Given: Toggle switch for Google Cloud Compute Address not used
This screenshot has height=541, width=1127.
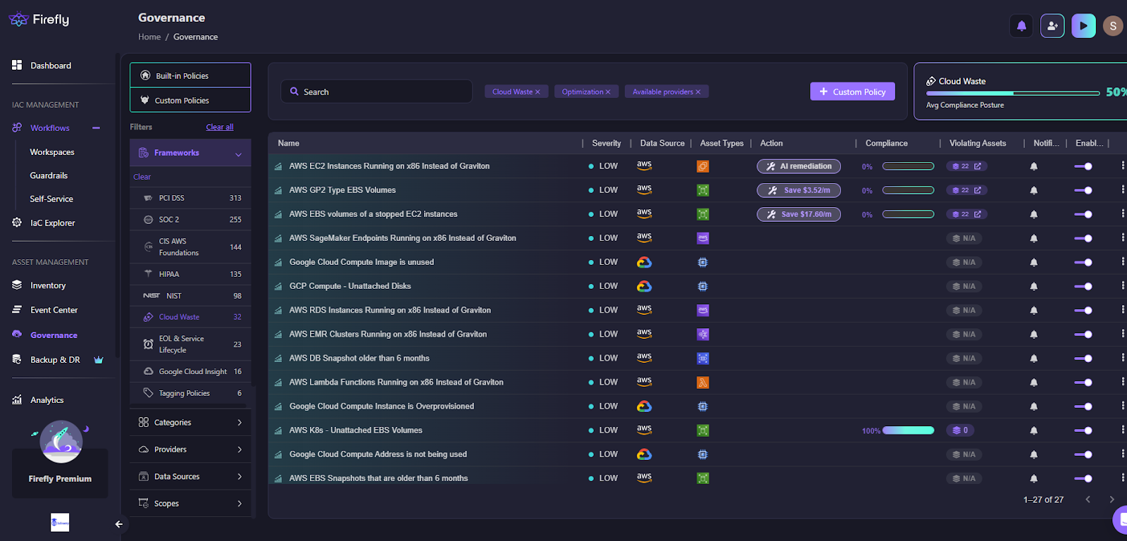Looking at the screenshot, I should point(1083,455).
